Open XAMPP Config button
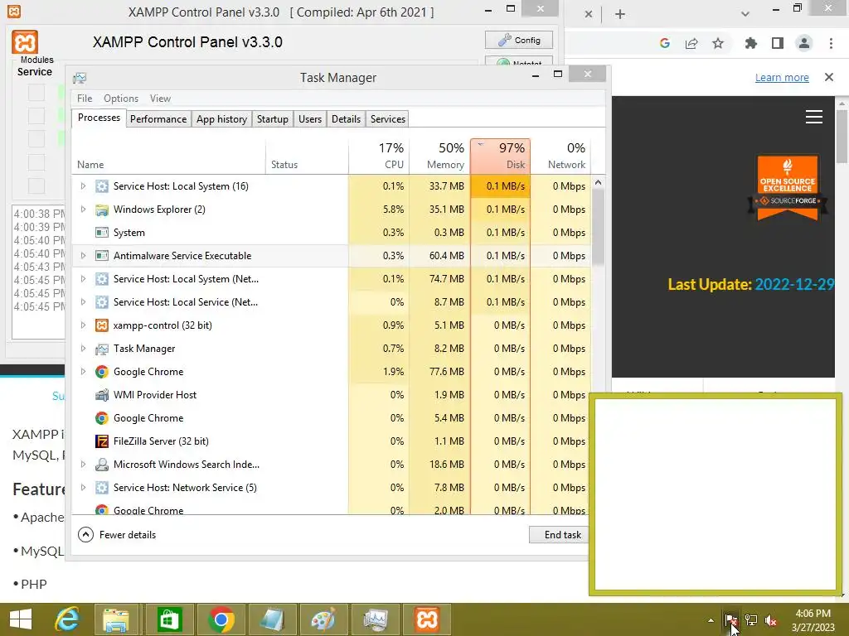The image size is (849, 636). (x=519, y=40)
